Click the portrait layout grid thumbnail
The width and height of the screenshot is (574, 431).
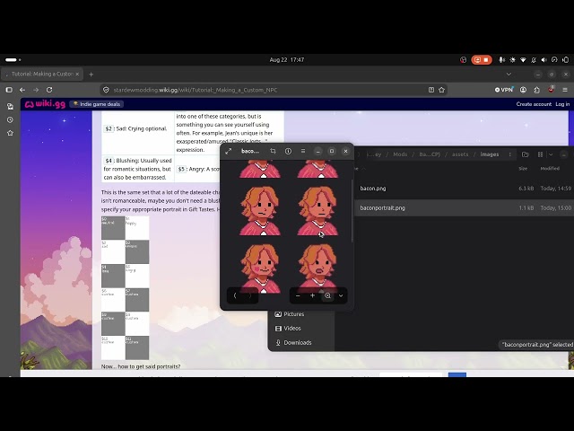point(126,287)
